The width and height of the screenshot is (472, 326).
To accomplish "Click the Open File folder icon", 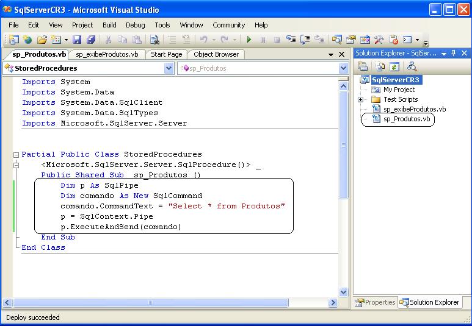I will (x=42, y=40).
